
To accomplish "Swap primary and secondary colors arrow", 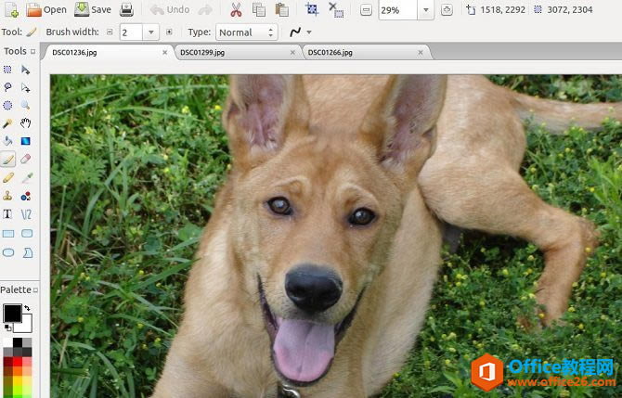I will click(27, 308).
